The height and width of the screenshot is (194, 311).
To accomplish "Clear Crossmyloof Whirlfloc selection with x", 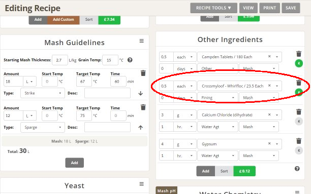I will click(x=269, y=86).
